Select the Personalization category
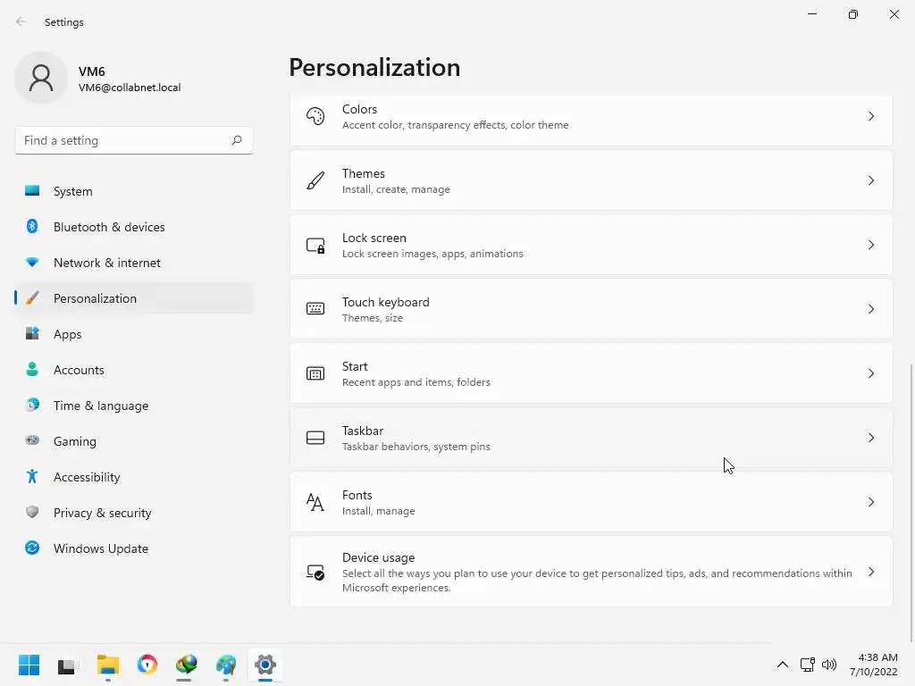The height and width of the screenshot is (686, 915). (x=134, y=298)
